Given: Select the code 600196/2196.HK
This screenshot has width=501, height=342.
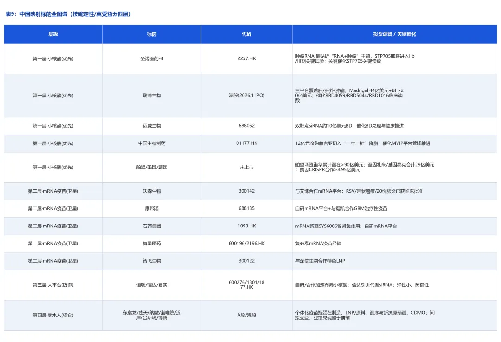Looking at the screenshot, I should pos(247,243).
